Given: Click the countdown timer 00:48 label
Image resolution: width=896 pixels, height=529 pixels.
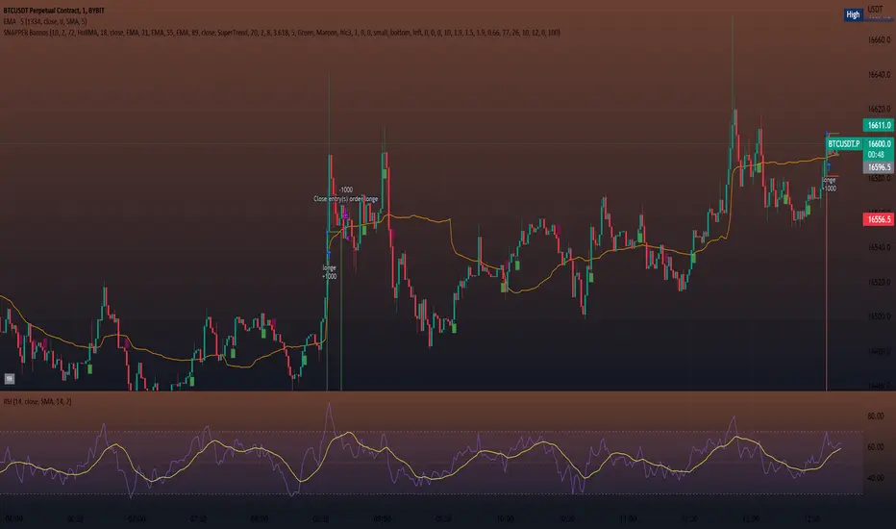Looking at the screenshot, I should [x=846, y=151].
